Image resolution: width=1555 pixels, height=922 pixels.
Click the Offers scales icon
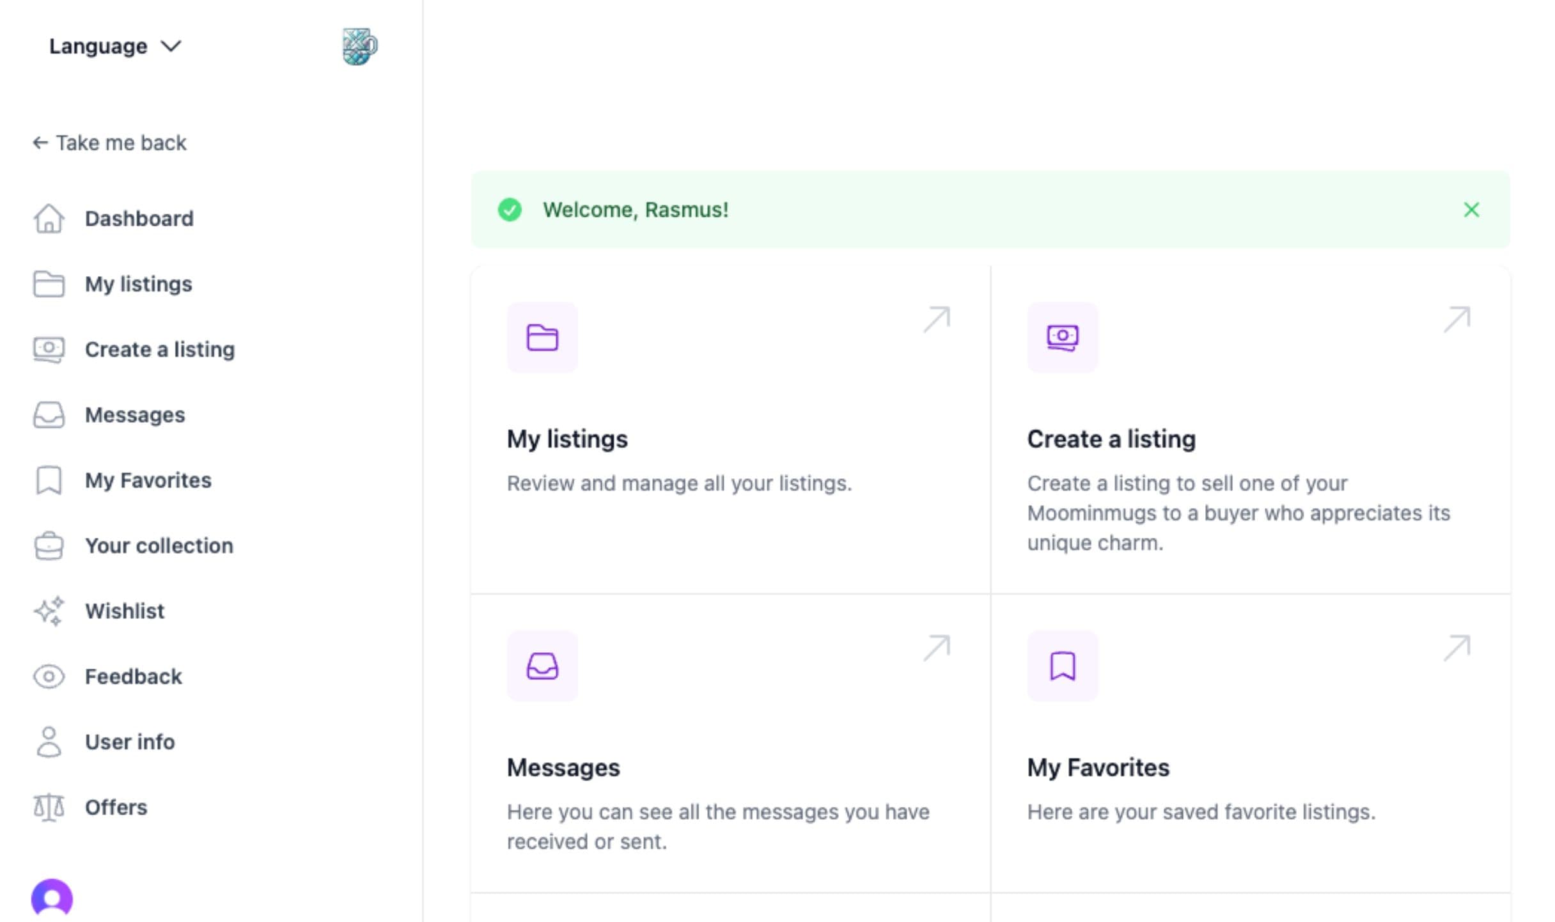coord(49,808)
